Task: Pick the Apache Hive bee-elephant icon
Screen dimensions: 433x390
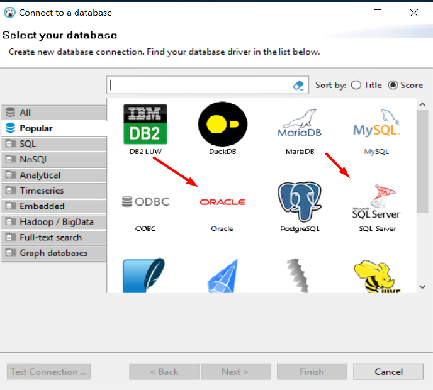Action: (377, 276)
